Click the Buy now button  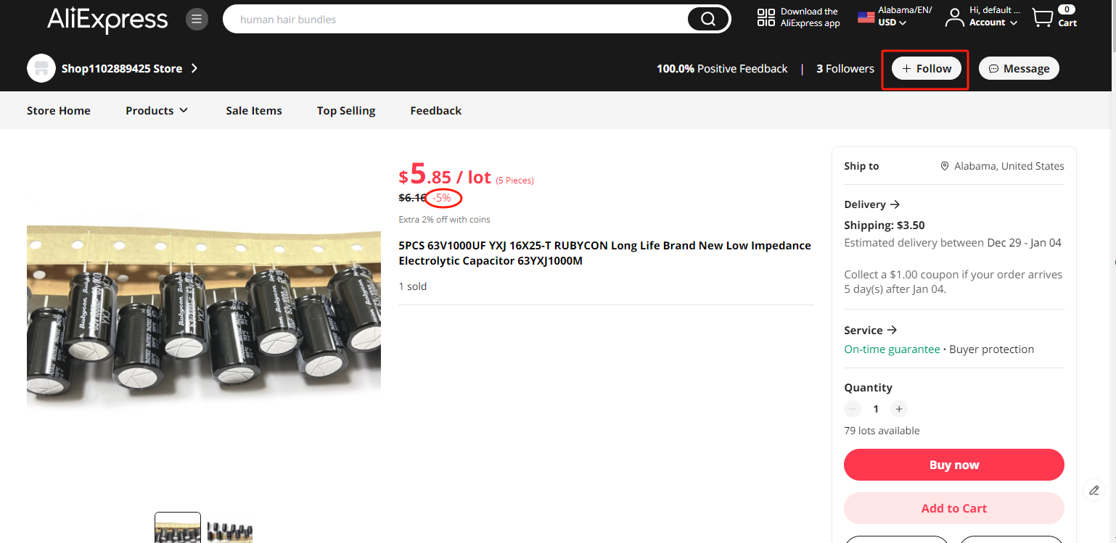(954, 465)
